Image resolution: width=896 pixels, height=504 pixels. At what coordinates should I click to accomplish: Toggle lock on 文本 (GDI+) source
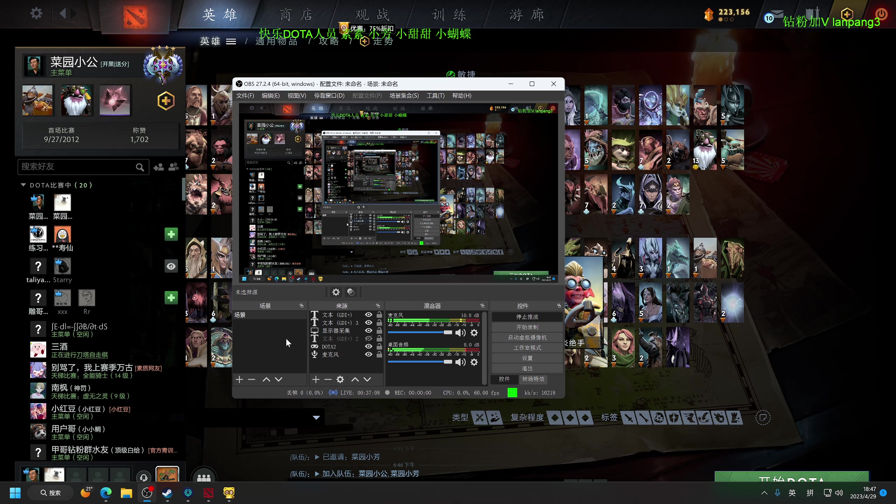coord(379,315)
